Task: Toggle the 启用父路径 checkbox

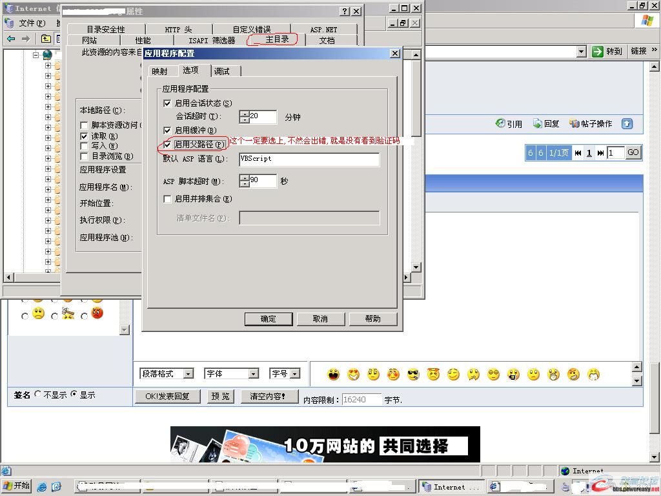Action: (x=168, y=145)
